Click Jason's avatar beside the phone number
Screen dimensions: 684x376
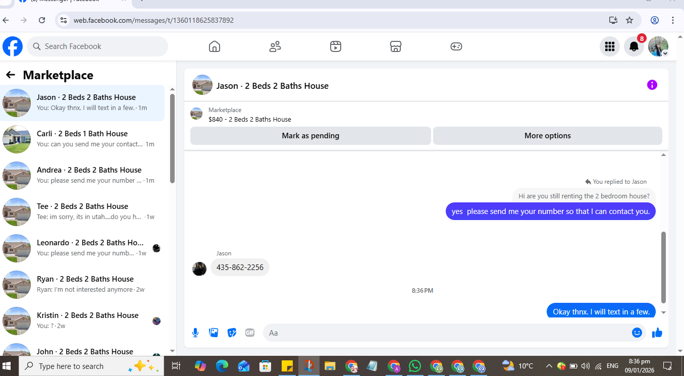pyautogui.click(x=199, y=269)
